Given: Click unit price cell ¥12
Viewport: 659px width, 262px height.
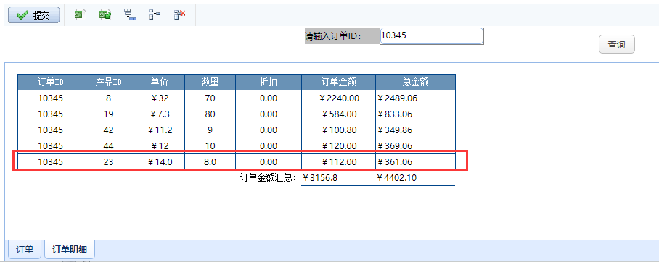Looking at the screenshot, I should point(159,146).
